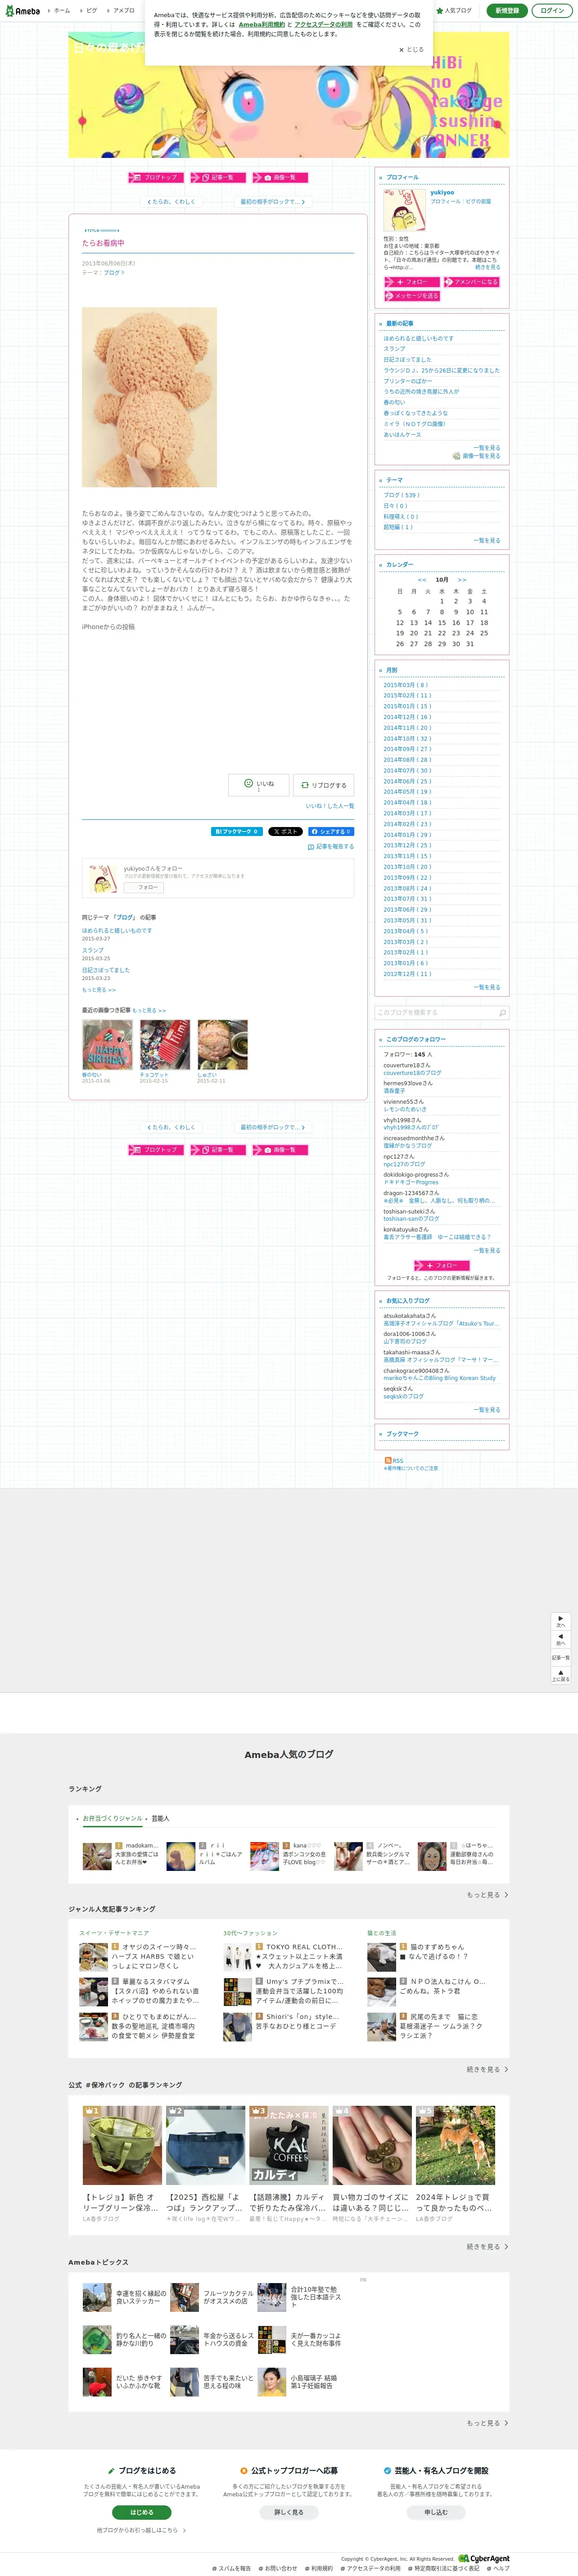Click the X ポスト share button
The image size is (578, 2576).
285,831
